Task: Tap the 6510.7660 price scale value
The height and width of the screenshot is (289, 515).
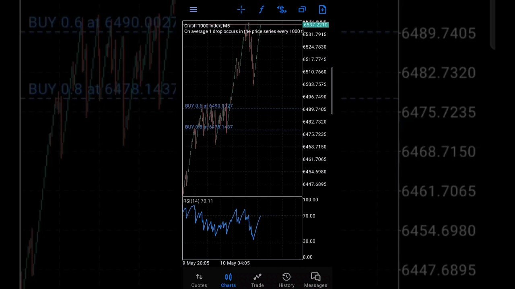Action: coord(315,72)
